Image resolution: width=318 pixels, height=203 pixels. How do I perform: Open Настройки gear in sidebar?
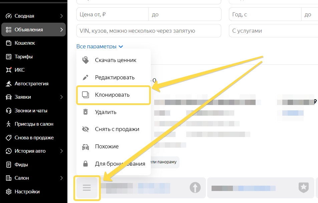click(x=27, y=192)
